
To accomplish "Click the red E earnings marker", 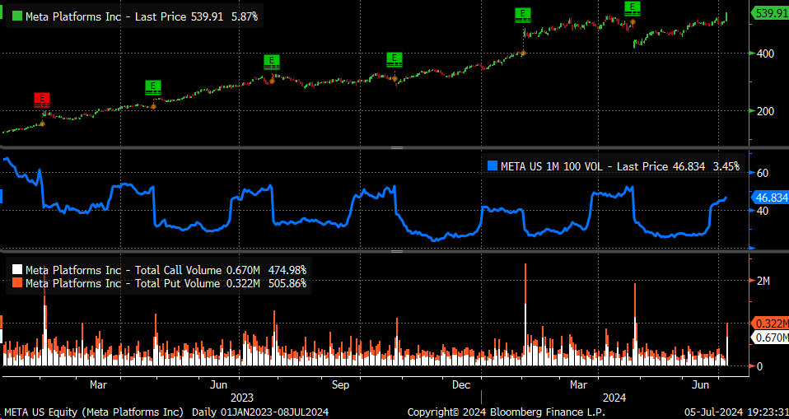I will [x=42, y=100].
